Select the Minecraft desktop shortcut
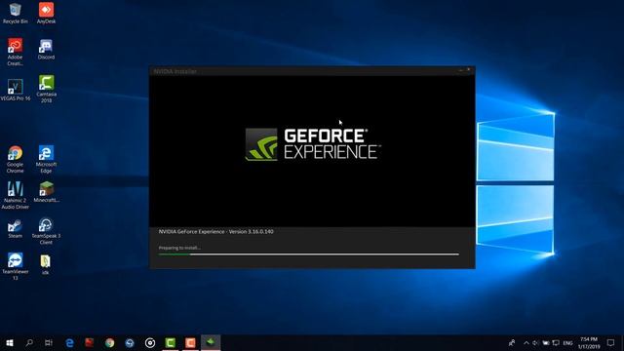This screenshot has height=351, width=624. coord(46,192)
